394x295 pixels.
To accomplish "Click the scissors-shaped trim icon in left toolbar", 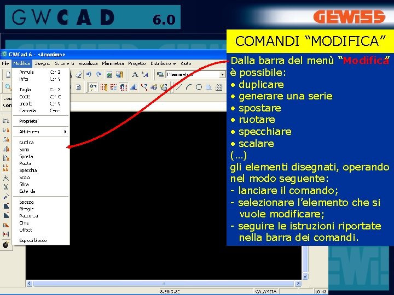I will [6, 187].
